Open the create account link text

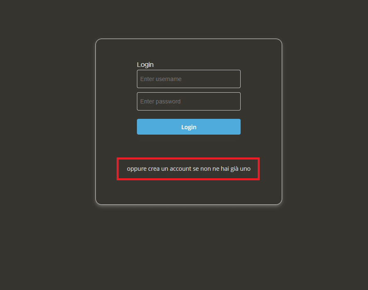pyautogui.click(x=189, y=169)
